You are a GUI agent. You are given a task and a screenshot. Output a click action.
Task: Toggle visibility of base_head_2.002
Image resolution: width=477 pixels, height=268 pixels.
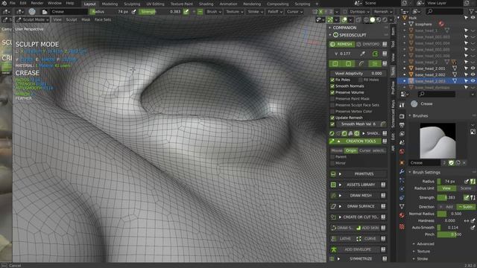tap(473, 74)
